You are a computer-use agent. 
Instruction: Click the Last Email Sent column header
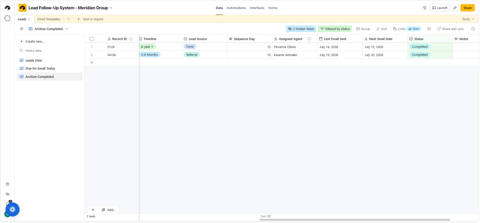tap(340, 39)
